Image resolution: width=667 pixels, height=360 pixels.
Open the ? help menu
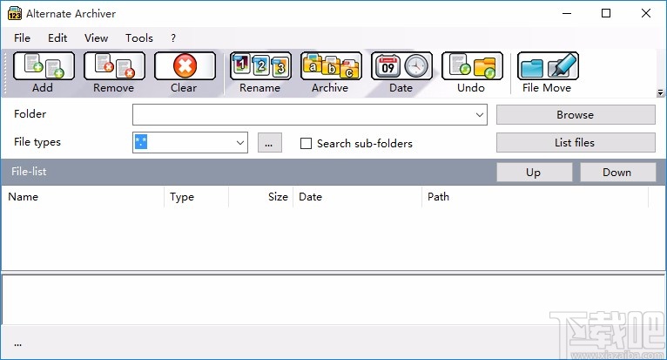coord(173,37)
